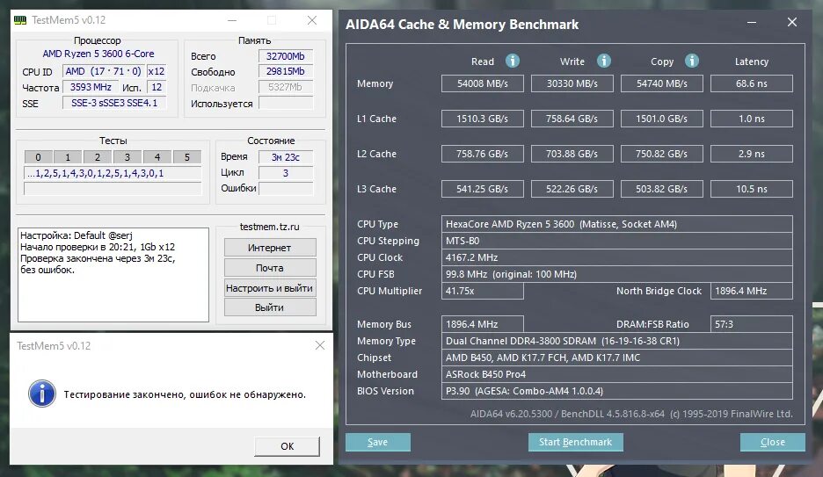Click L1 Cache Latency value 1.0 ns
The width and height of the screenshot is (823, 477).
[752, 119]
